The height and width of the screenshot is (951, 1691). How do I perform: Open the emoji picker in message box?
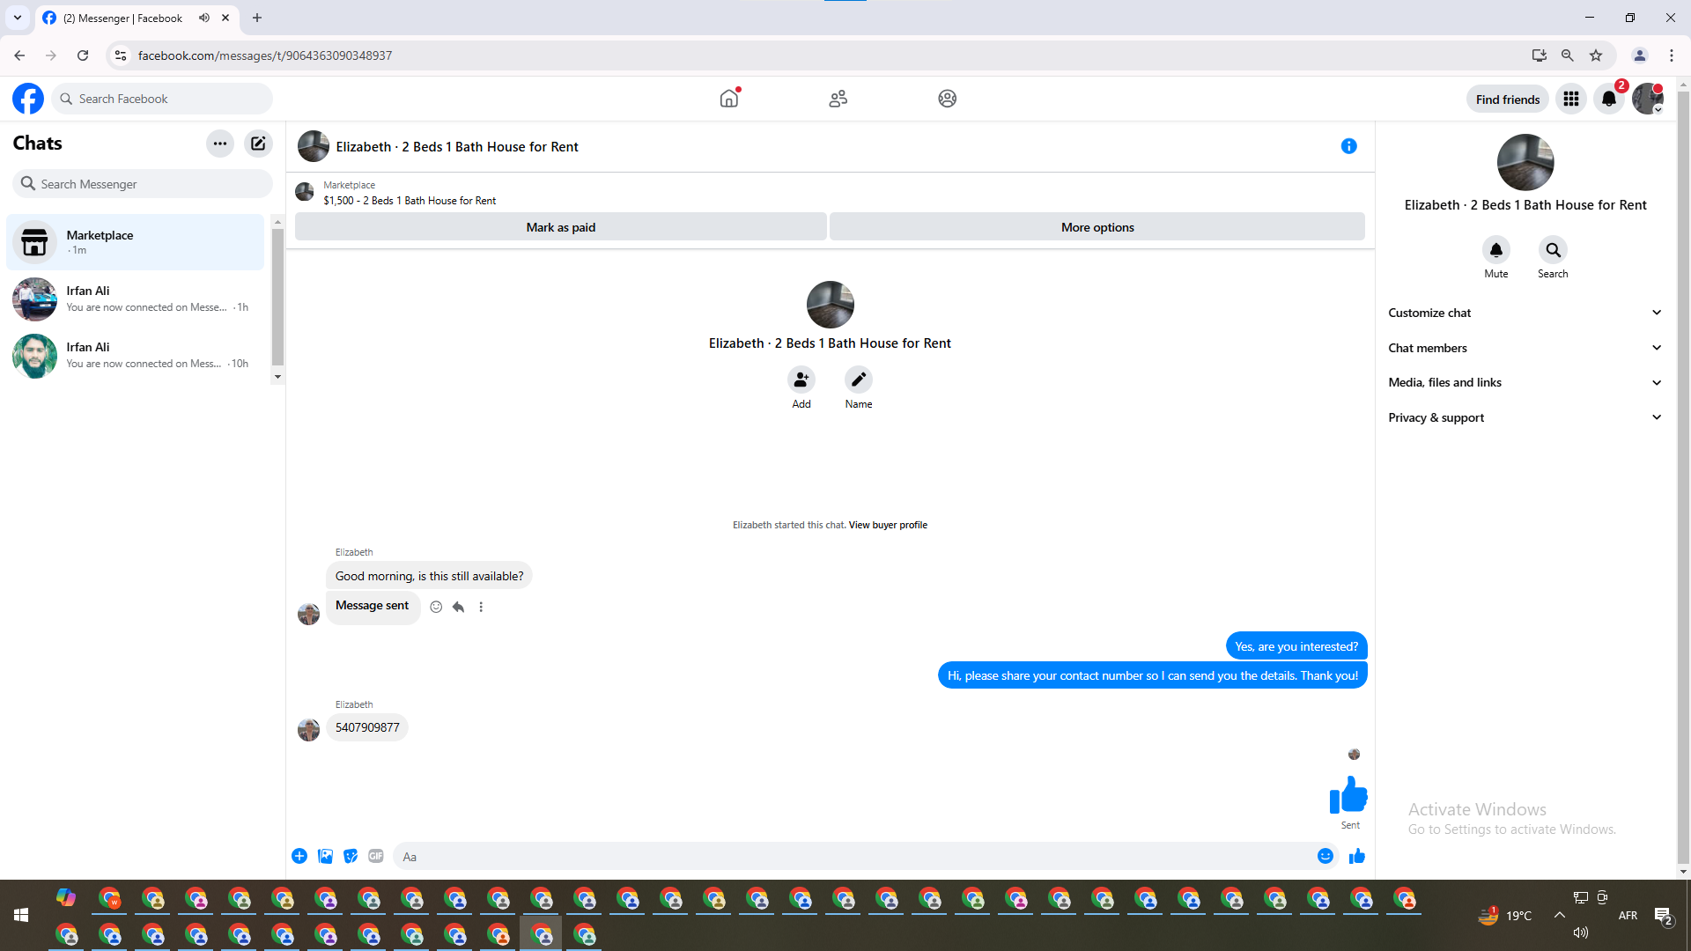click(x=1325, y=856)
